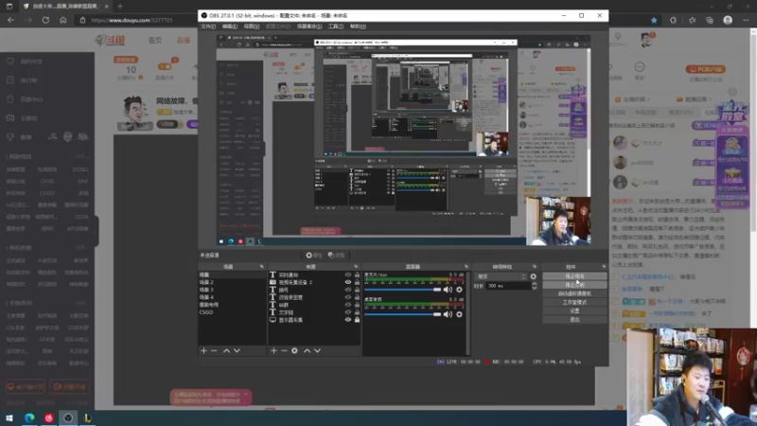757x426 pixels.
Task: Toggle visibility of first text source
Action: click(347, 275)
